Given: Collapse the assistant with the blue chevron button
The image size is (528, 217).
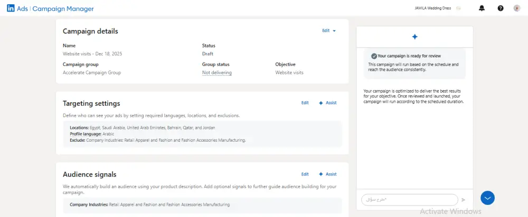Looking at the screenshot, I should pos(487,198).
